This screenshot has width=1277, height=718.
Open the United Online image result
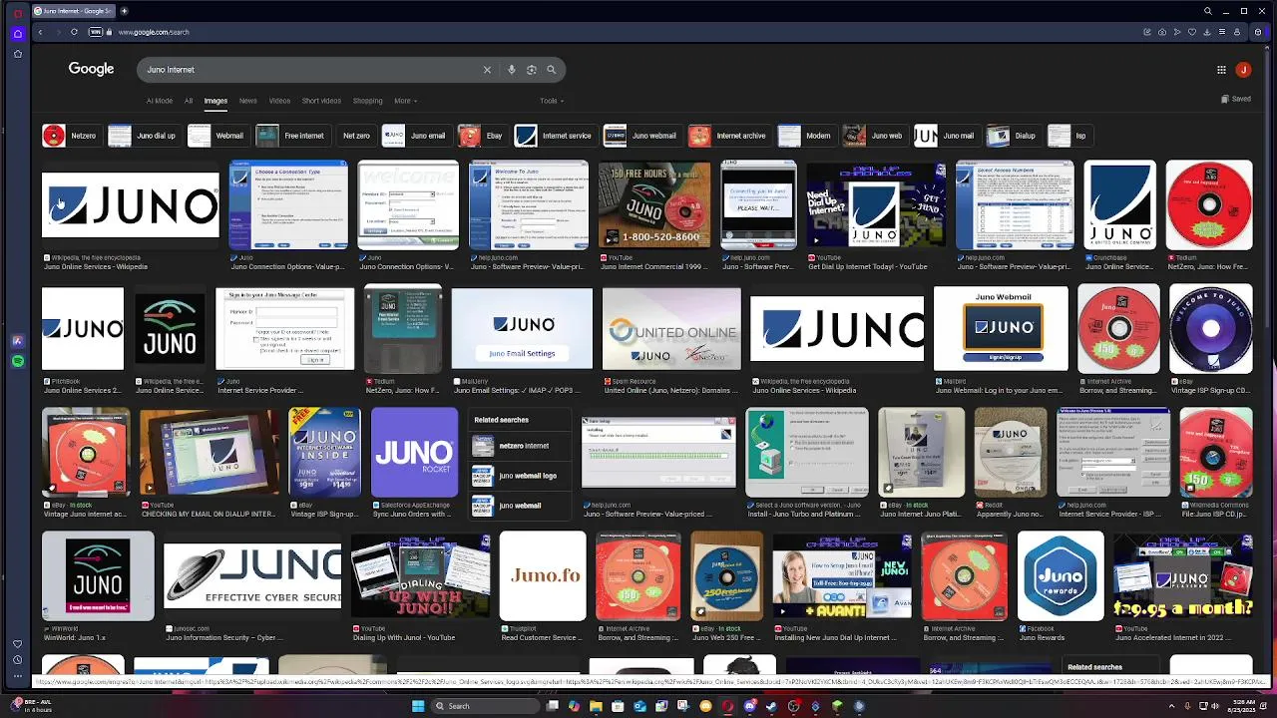coord(671,329)
